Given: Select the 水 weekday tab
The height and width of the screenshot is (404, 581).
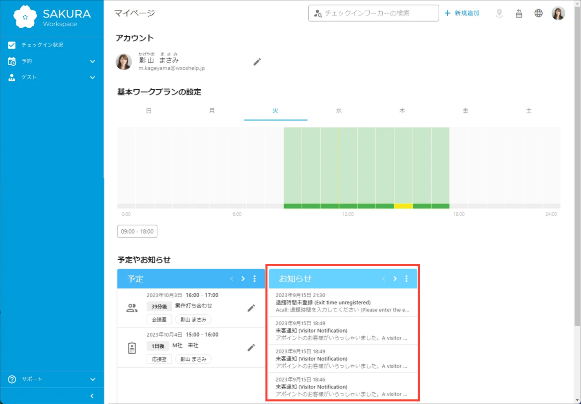Looking at the screenshot, I should click(x=339, y=111).
